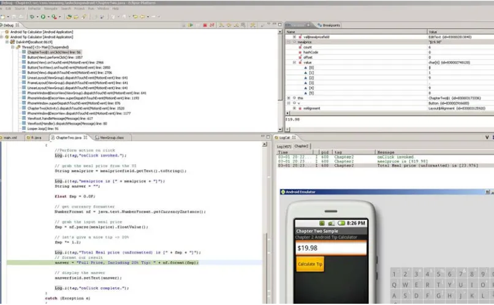Click the green Run toolbar icon
The image size is (494, 305).
click(x=43, y=17)
